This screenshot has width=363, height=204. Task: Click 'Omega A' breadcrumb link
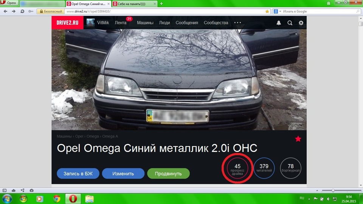[110, 136]
